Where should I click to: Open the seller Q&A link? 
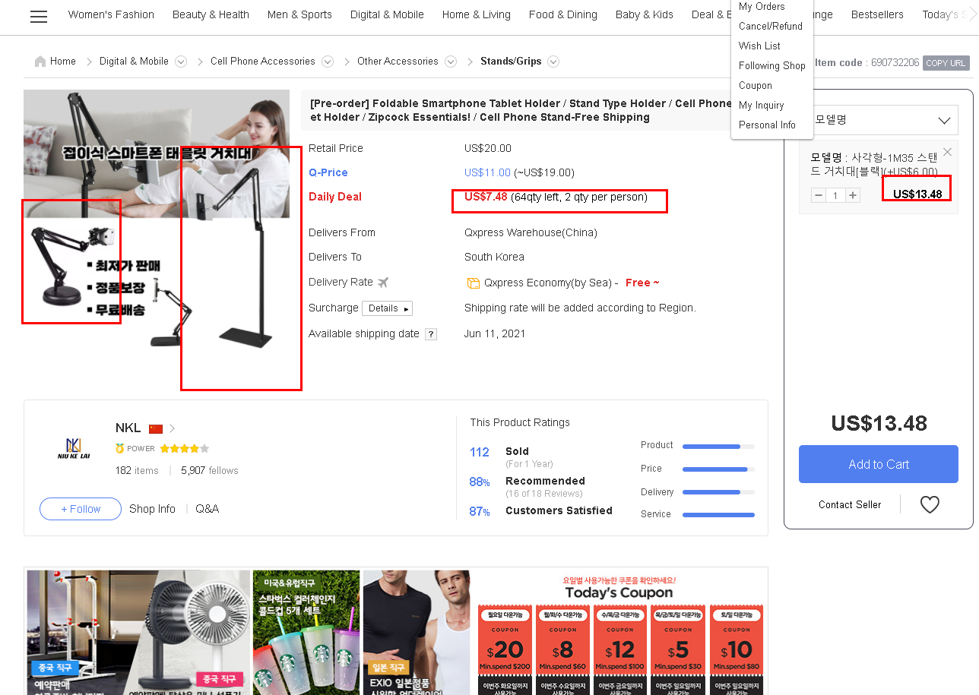(x=207, y=509)
